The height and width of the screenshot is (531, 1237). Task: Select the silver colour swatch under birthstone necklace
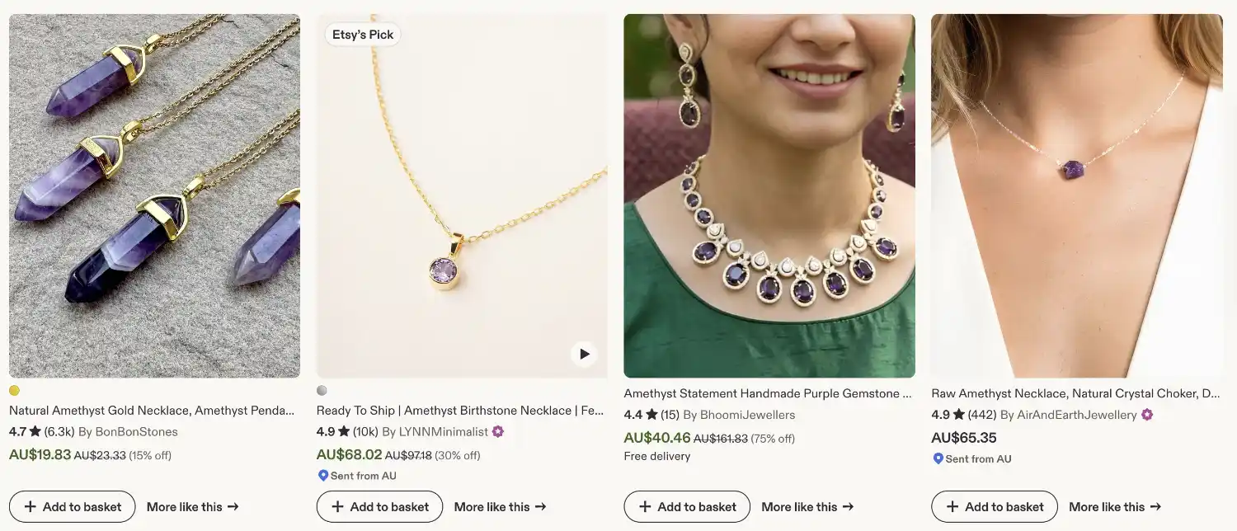click(x=322, y=391)
